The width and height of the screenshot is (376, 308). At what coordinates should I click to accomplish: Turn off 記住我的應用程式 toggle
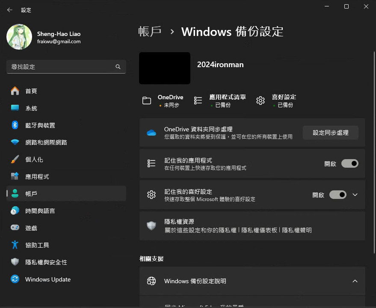[350, 163]
